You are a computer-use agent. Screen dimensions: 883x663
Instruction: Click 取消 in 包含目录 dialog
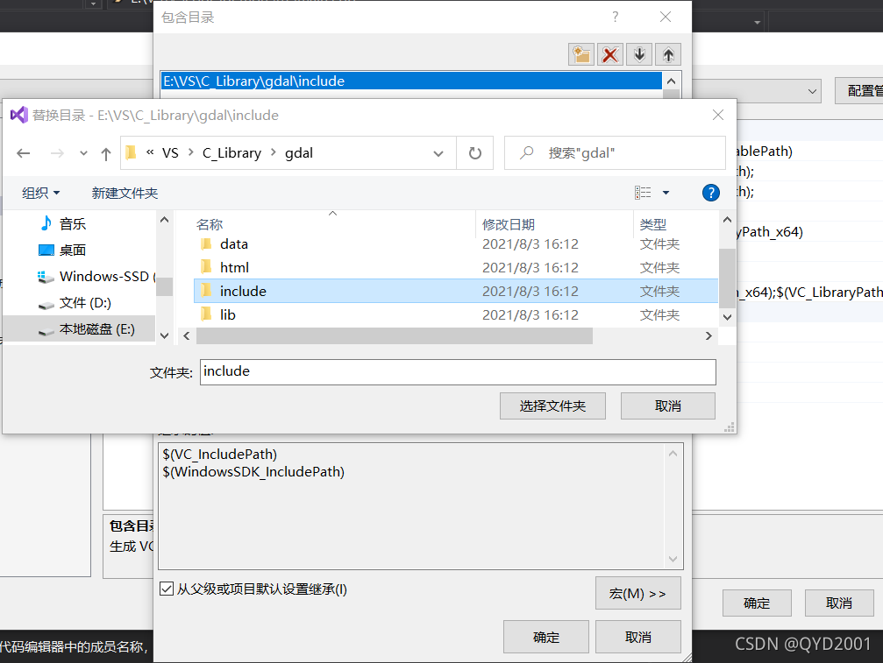638,637
